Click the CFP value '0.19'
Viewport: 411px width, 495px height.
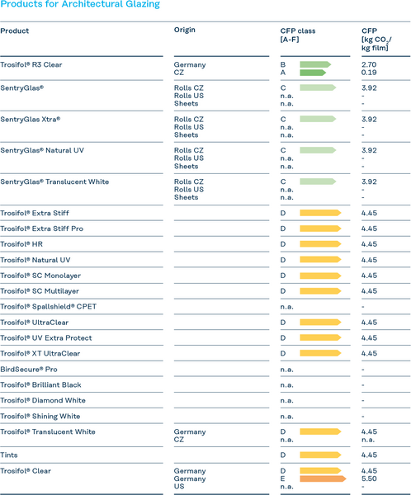(369, 73)
